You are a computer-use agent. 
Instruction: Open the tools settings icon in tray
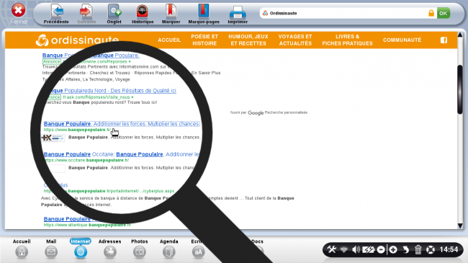click(x=331, y=249)
